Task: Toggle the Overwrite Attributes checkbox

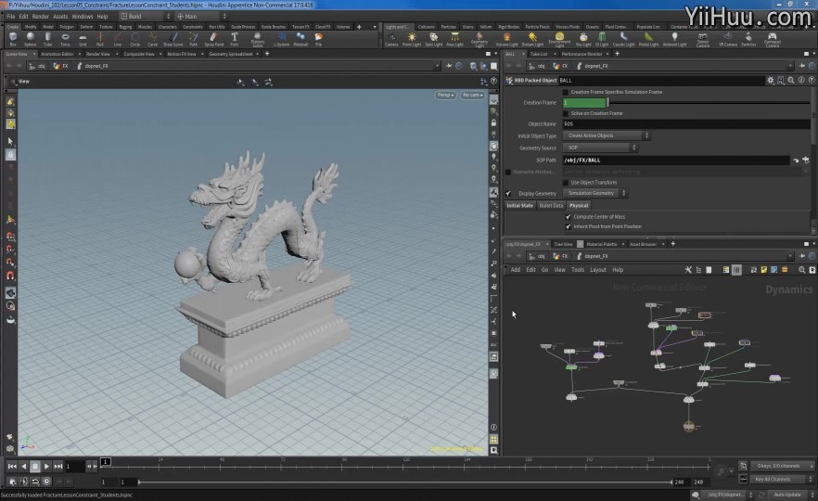Action: pos(508,172)
